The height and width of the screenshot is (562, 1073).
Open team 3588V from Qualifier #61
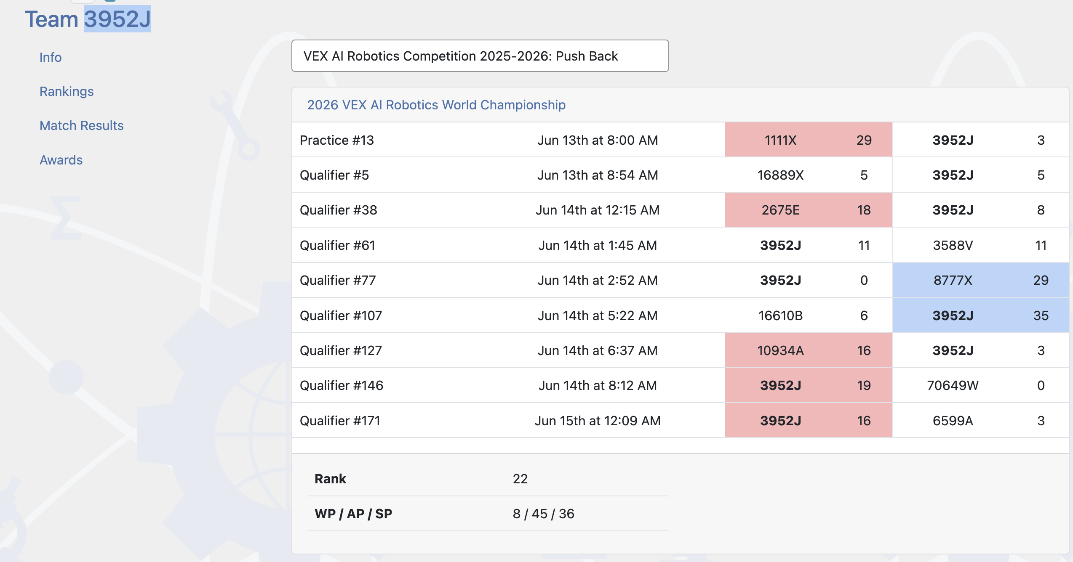[x=953, y=245]
